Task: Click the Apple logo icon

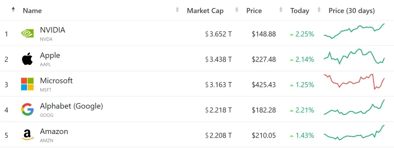Action: pos(27,59)
